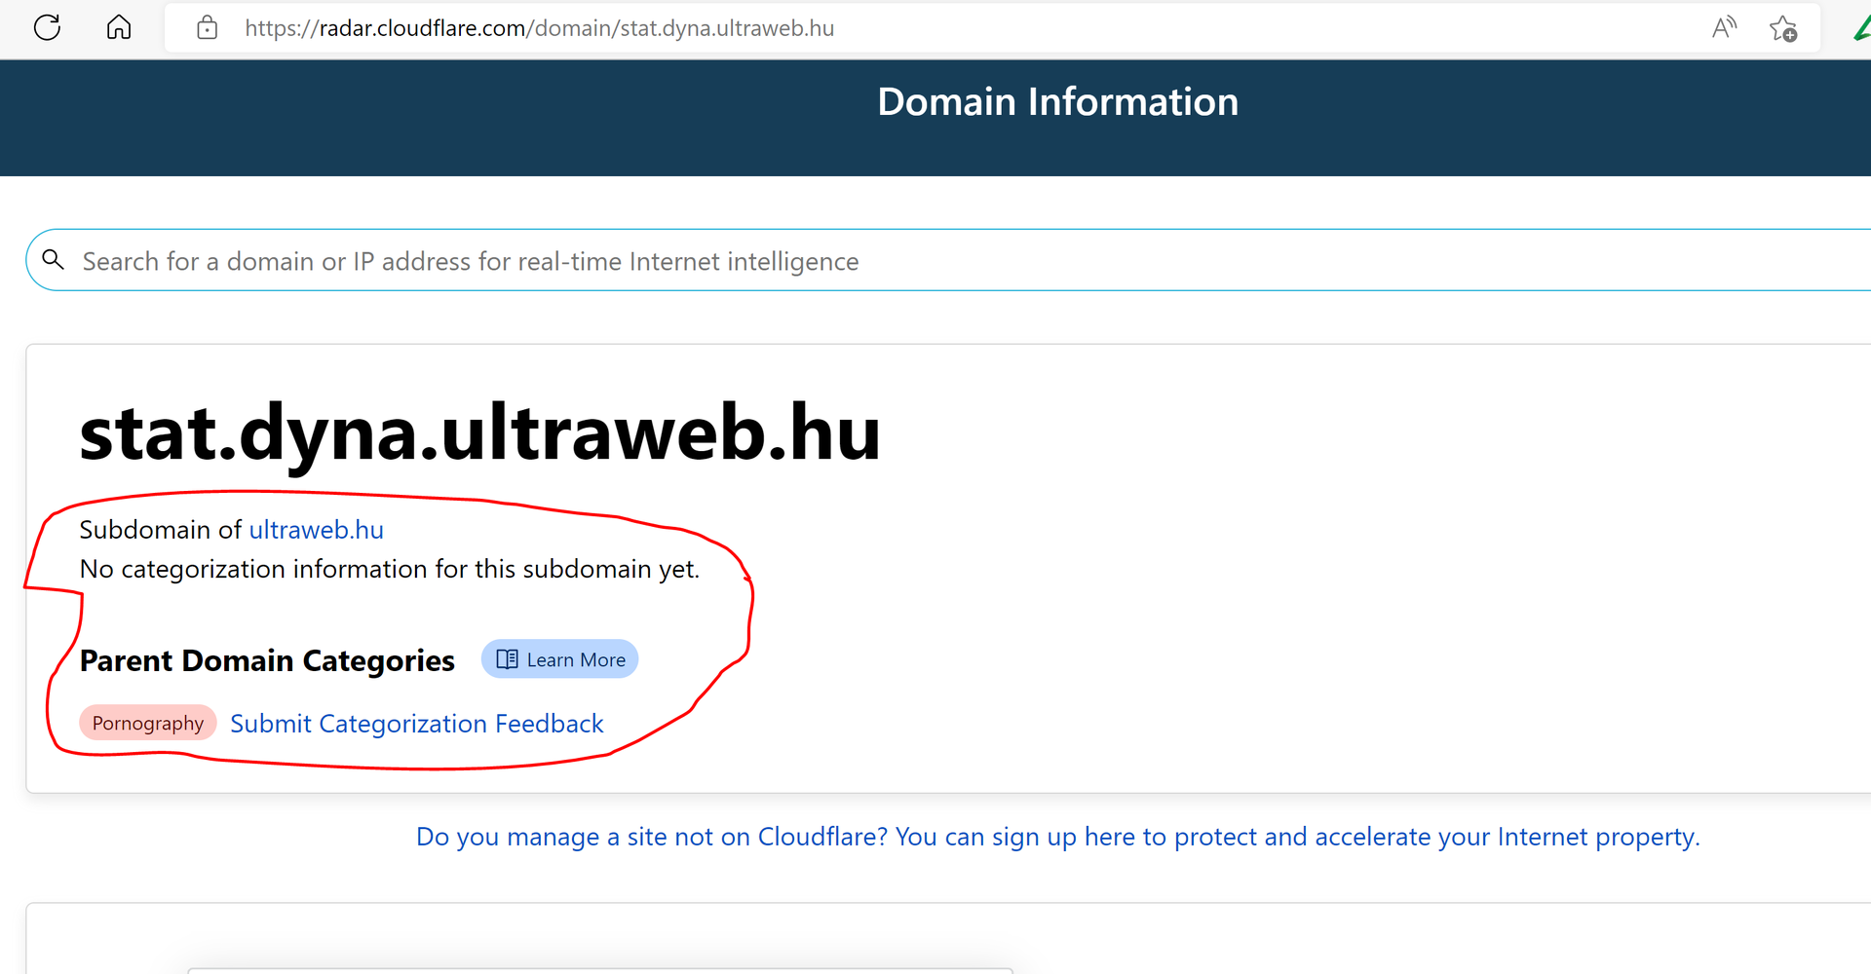Click the Learn More button
The height and width of the screenshot is (974, 1871).
(559, 659)
